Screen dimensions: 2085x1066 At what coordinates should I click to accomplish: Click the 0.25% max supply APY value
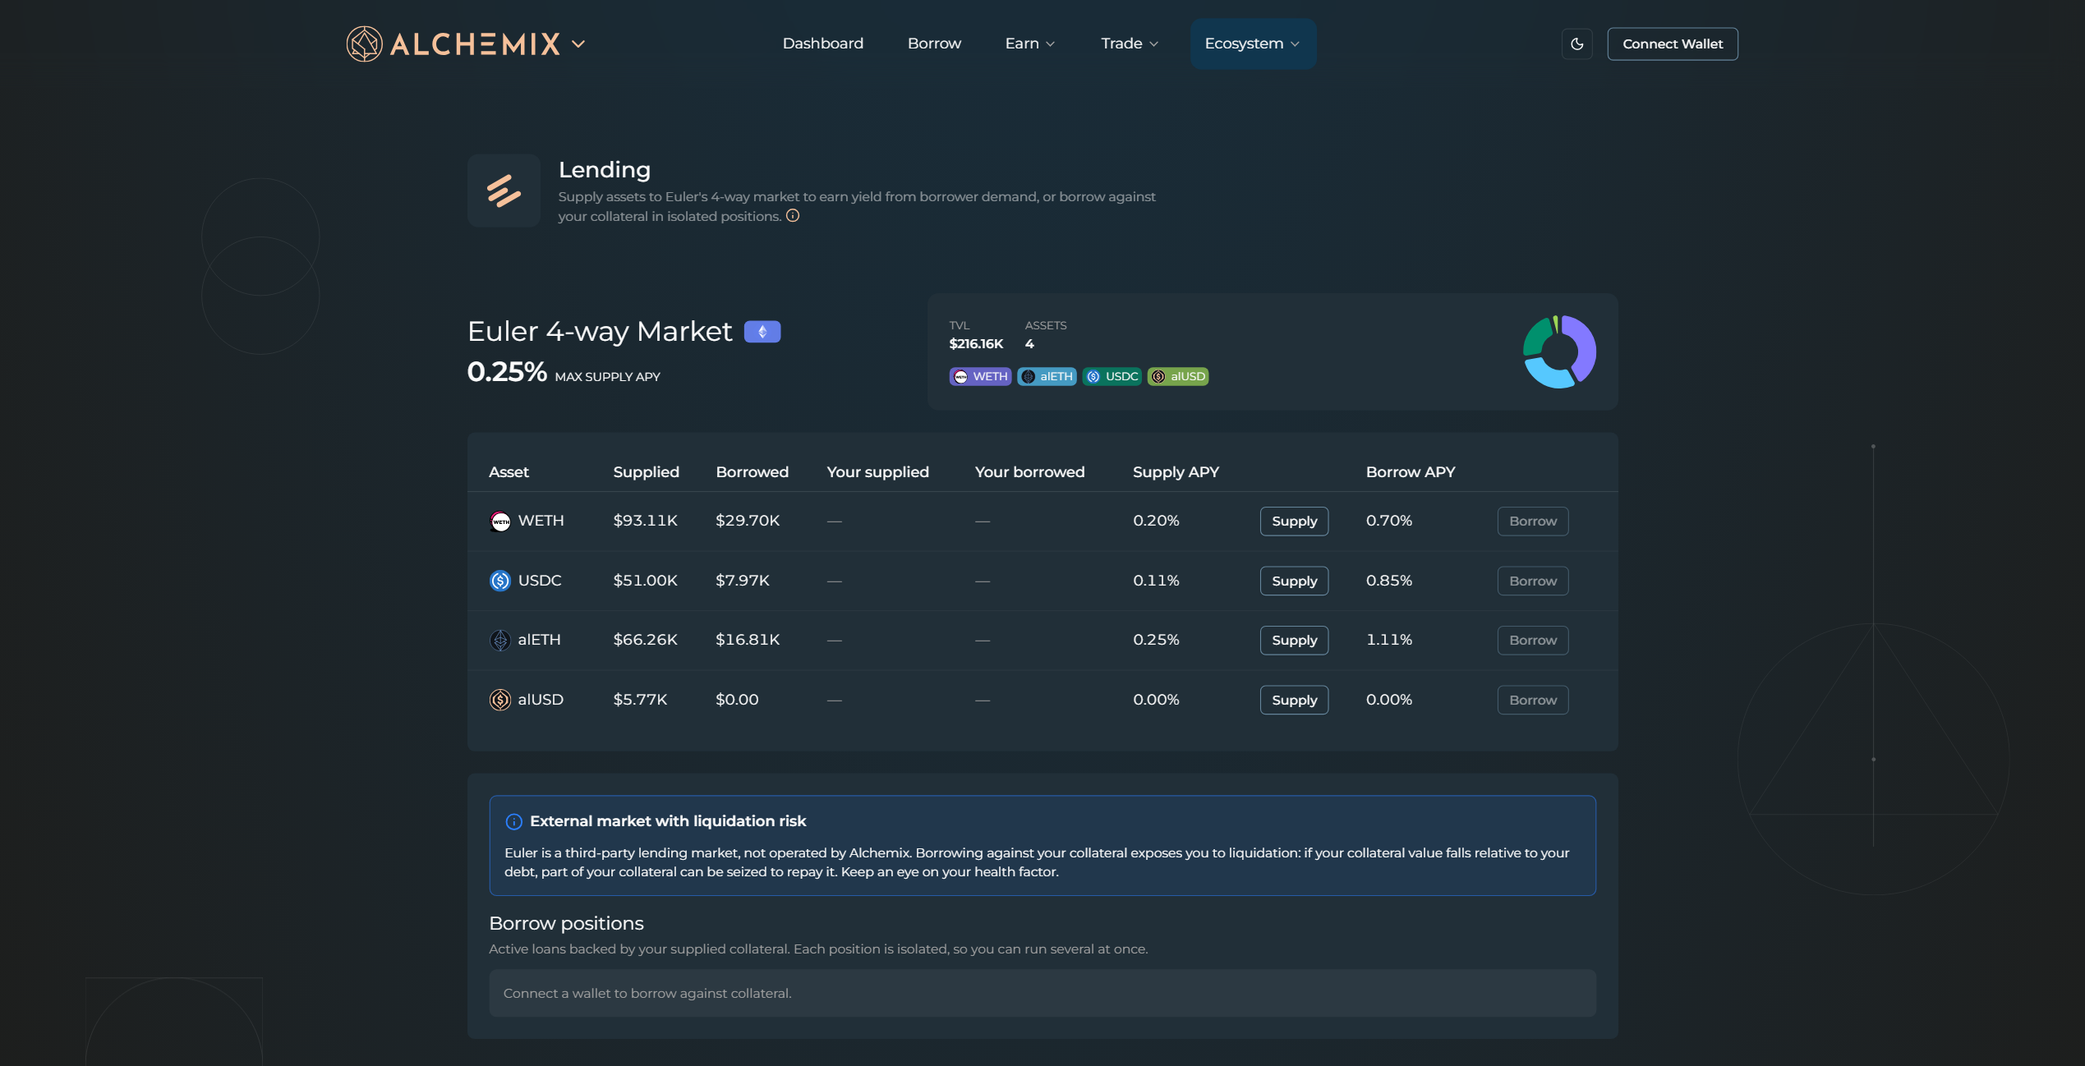click(x=507, y=372)
